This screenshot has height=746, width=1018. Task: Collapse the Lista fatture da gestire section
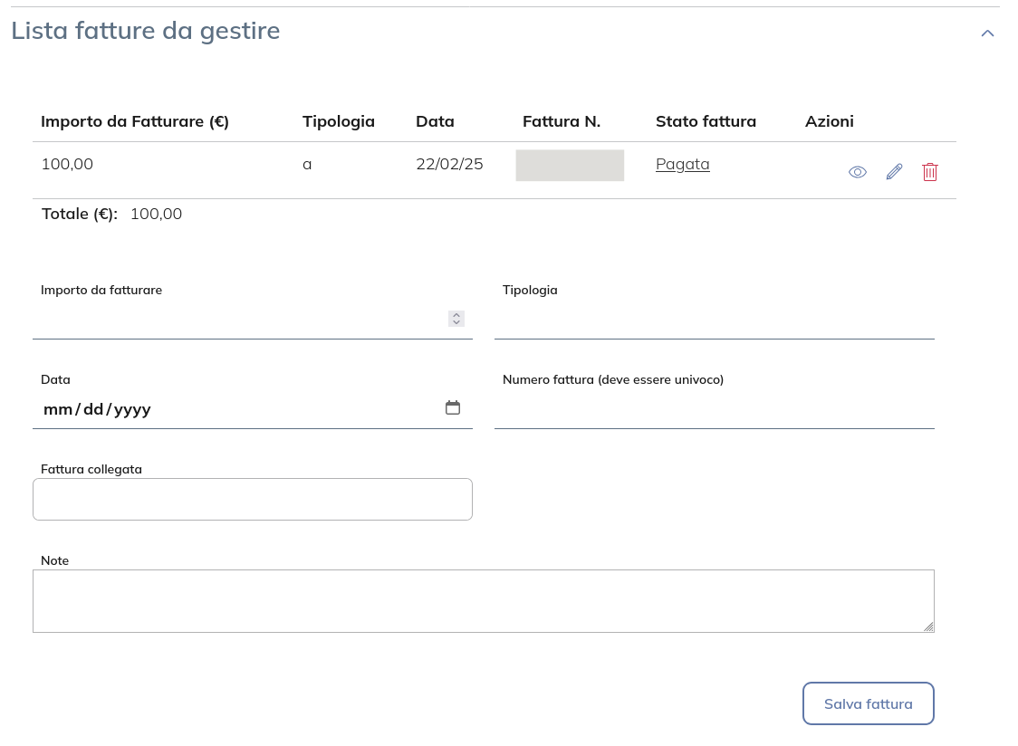point(987,33)
